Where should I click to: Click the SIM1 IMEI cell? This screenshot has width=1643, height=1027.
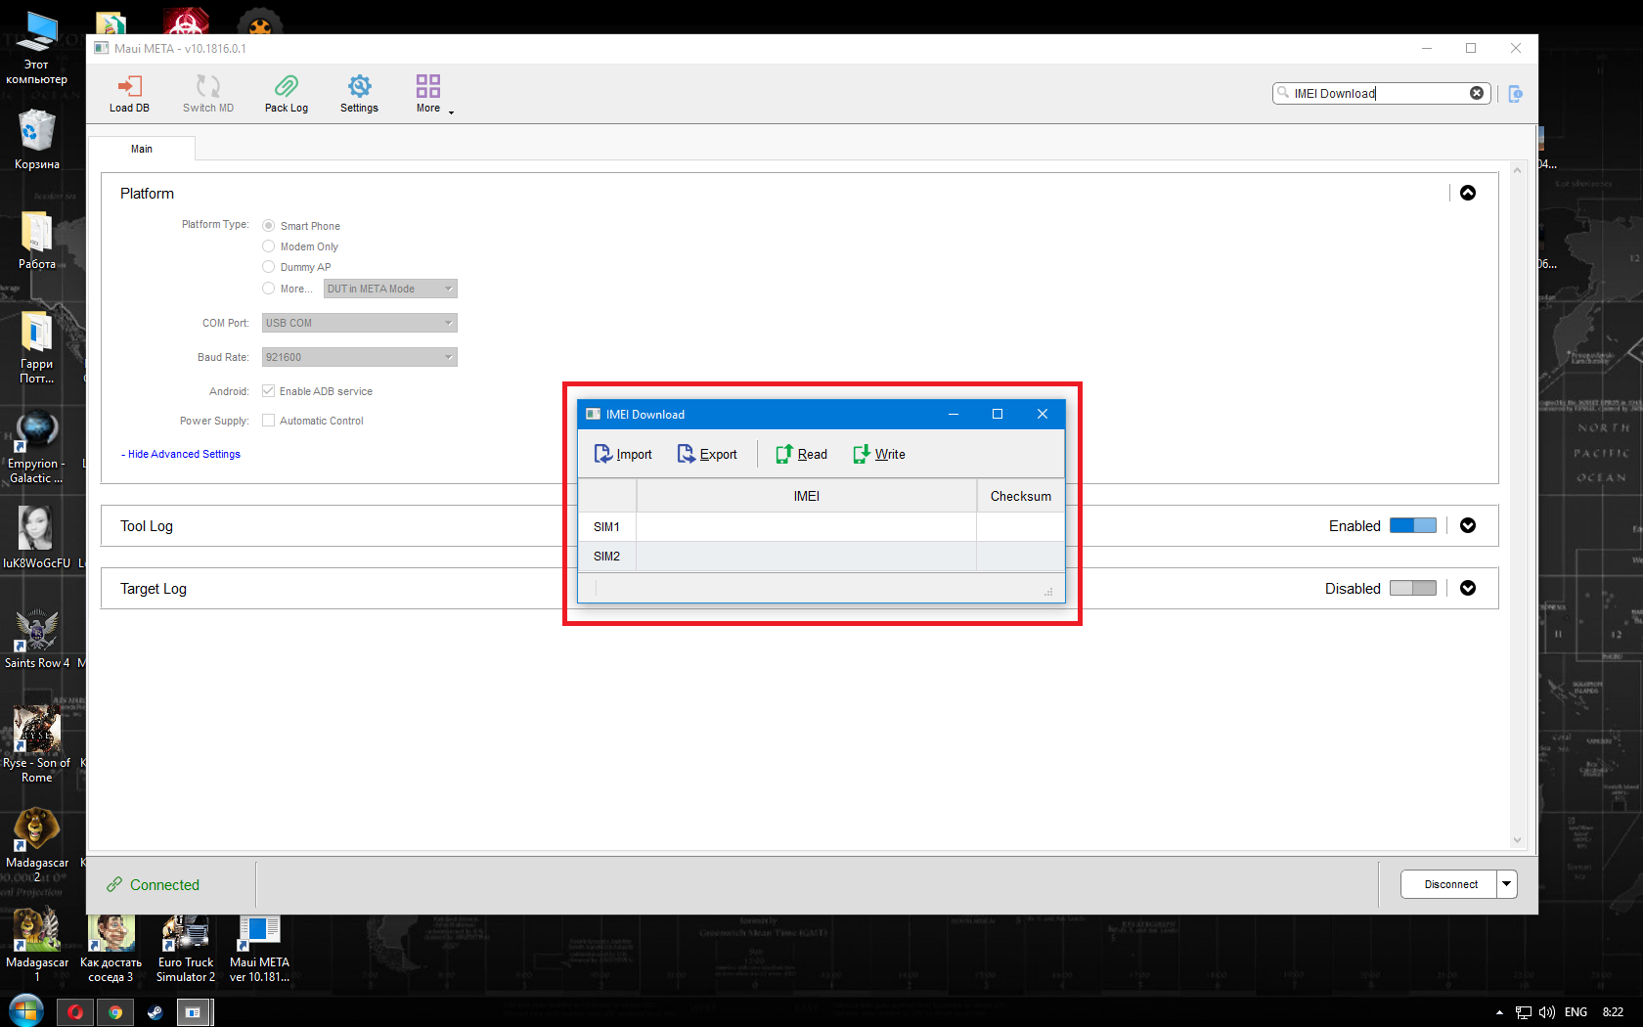pos(807,527)
